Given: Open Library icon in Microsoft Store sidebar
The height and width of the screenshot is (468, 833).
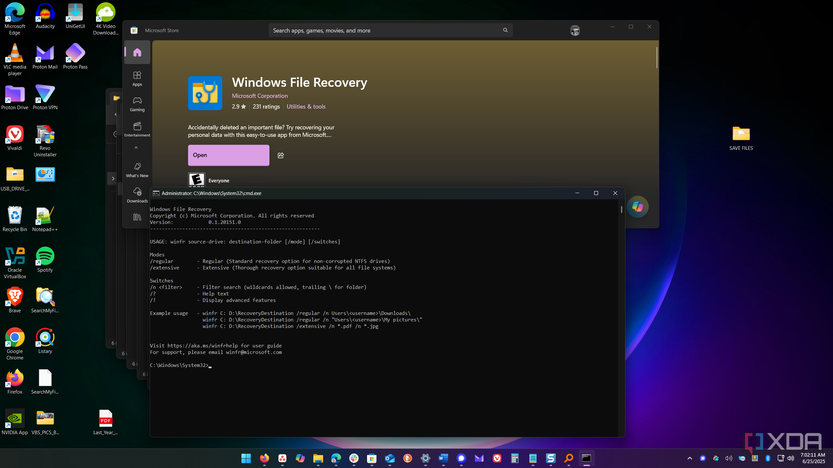Looking at the screenshot, I should click(137, 217).
